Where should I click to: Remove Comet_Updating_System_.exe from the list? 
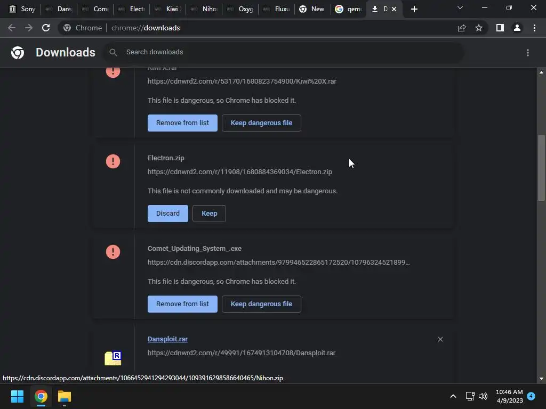point(182,304)
